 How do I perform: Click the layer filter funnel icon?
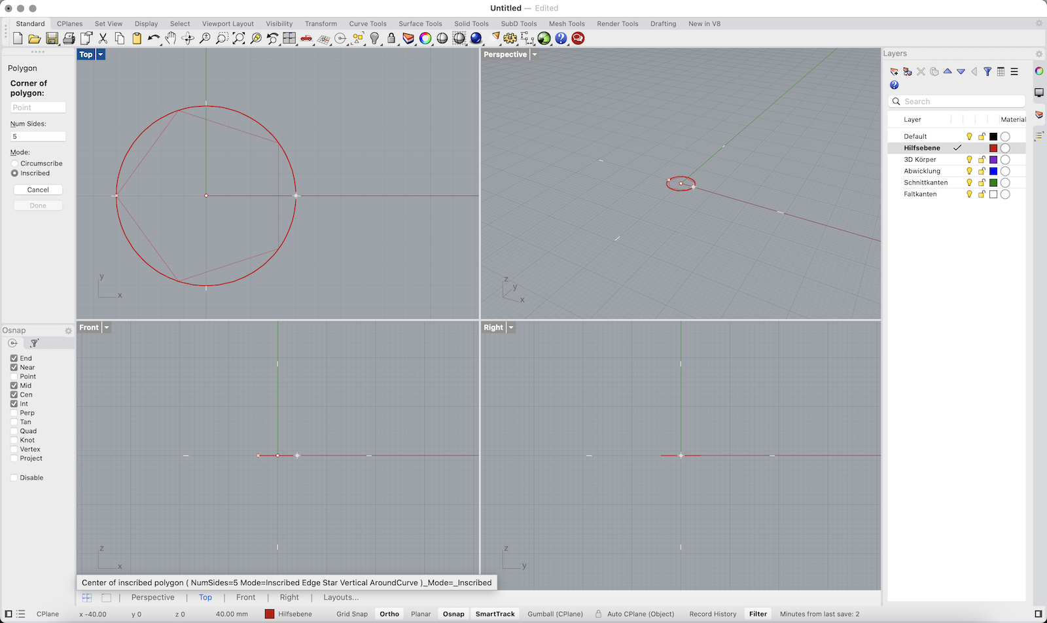click(x=987, y=71)
